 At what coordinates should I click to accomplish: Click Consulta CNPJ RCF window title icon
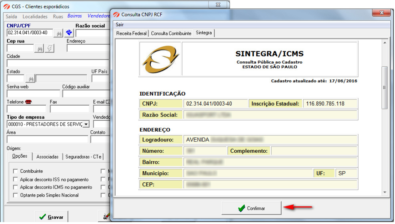point(116,15)
